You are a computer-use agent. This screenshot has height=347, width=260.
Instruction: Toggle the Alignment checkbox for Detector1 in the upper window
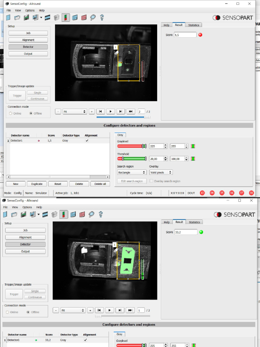tap(87, 141)
